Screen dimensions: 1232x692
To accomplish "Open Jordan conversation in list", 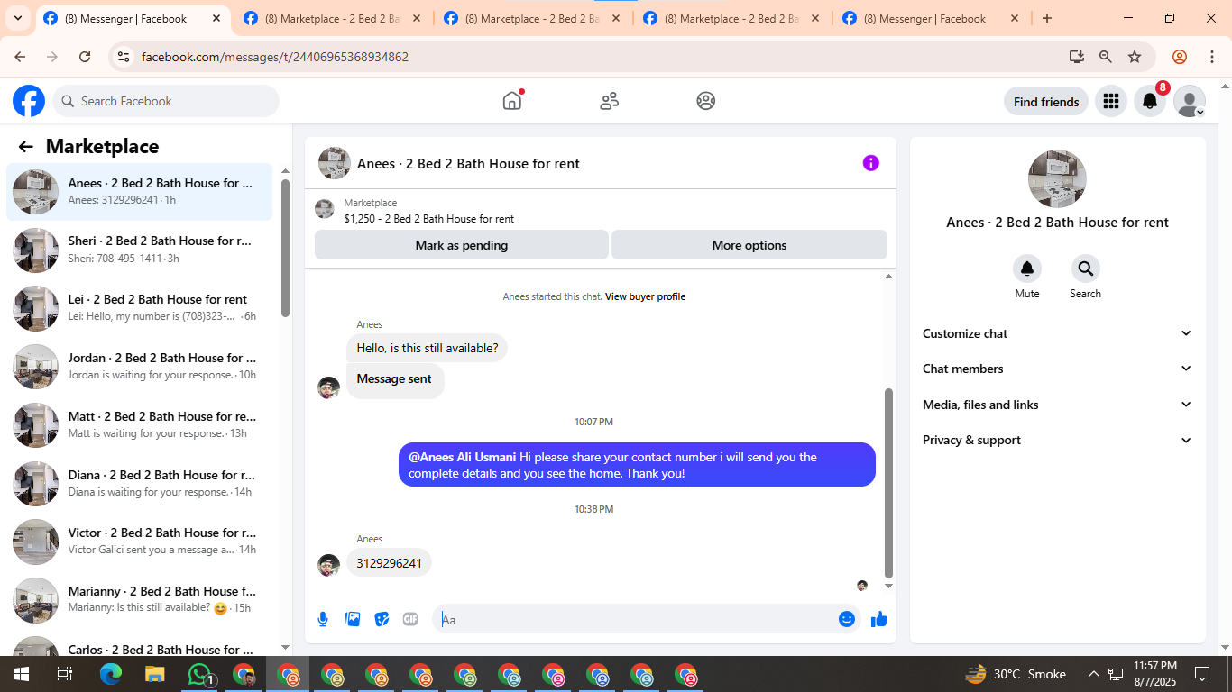I will pyautogui.click(x=140, y=367).
